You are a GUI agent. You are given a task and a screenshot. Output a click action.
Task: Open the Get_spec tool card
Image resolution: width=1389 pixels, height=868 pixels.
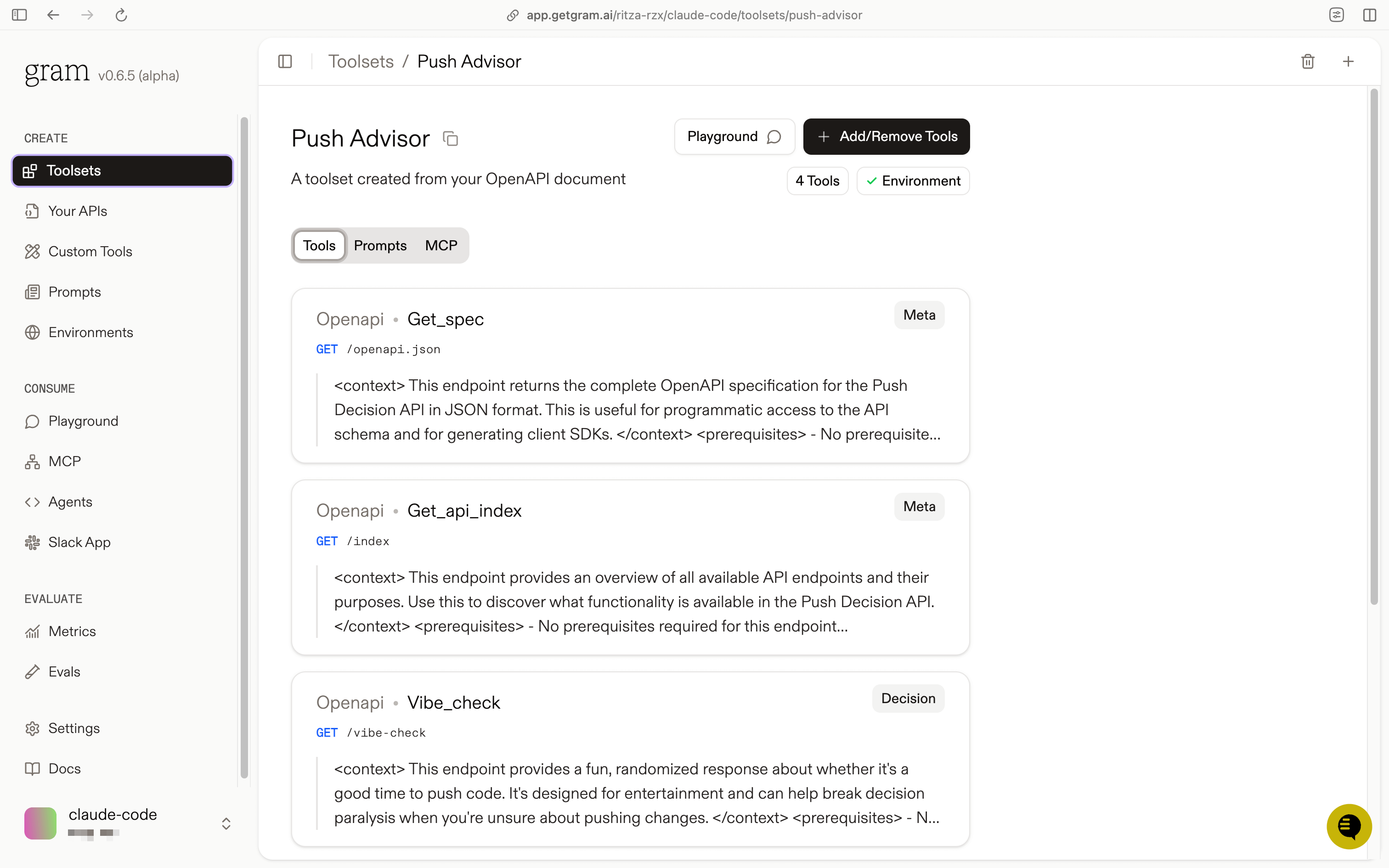click(x=630, y=376)
